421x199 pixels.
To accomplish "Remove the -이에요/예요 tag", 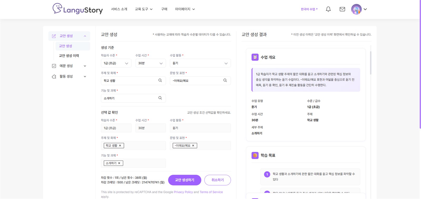I will coord(193,145).
